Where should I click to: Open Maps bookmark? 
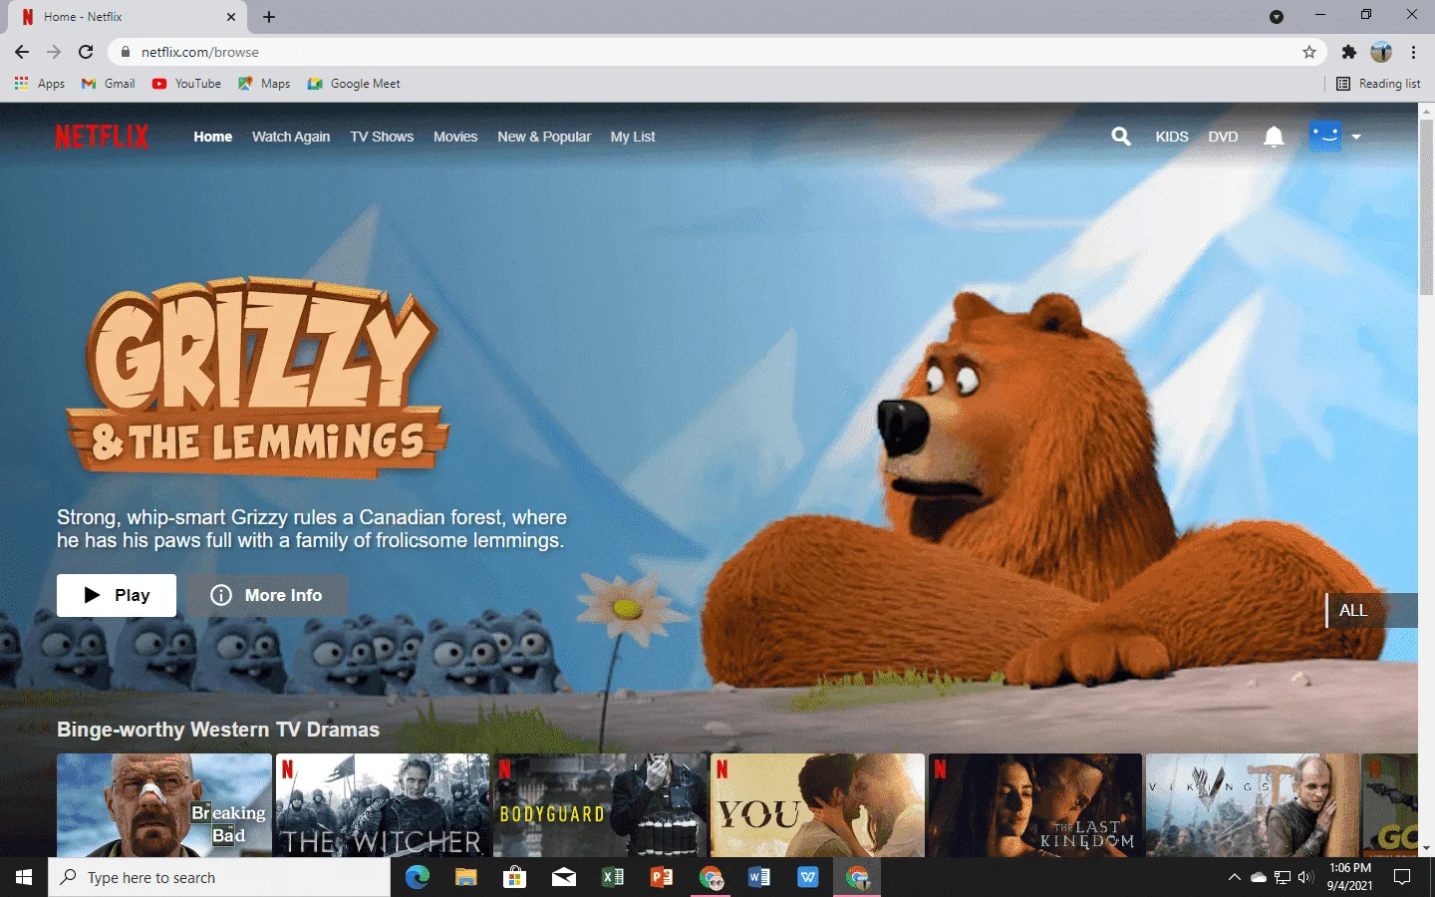click(x=264, y=84)
